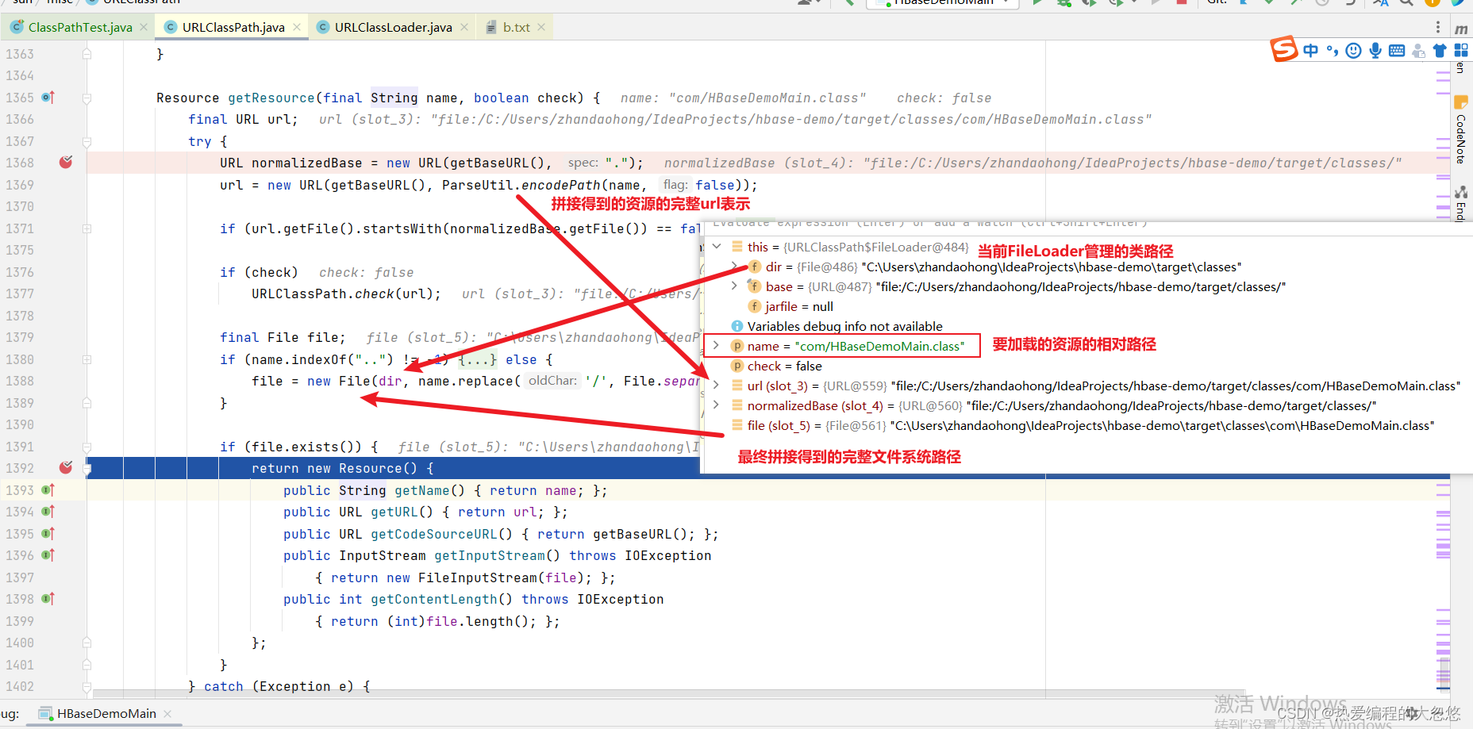Click the encodePath call on line 1369

[561, 185]
